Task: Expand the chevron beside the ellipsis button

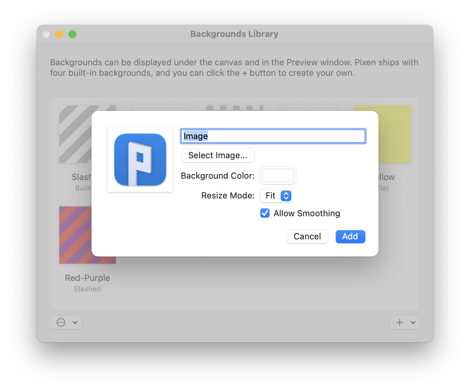Action: click(75, 322)
